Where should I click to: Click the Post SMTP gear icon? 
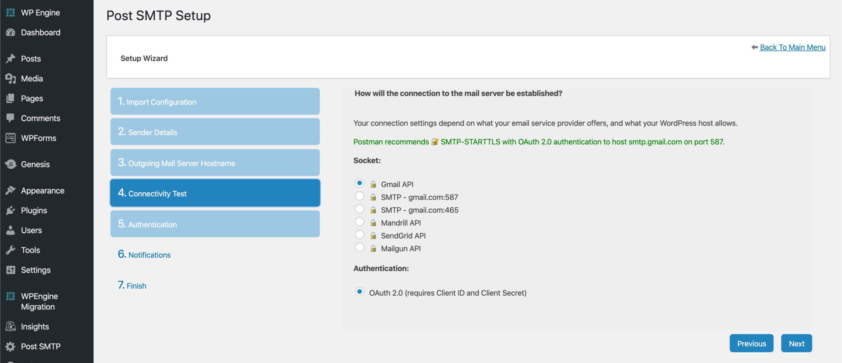pyautogui.click(x=11, y=346)
